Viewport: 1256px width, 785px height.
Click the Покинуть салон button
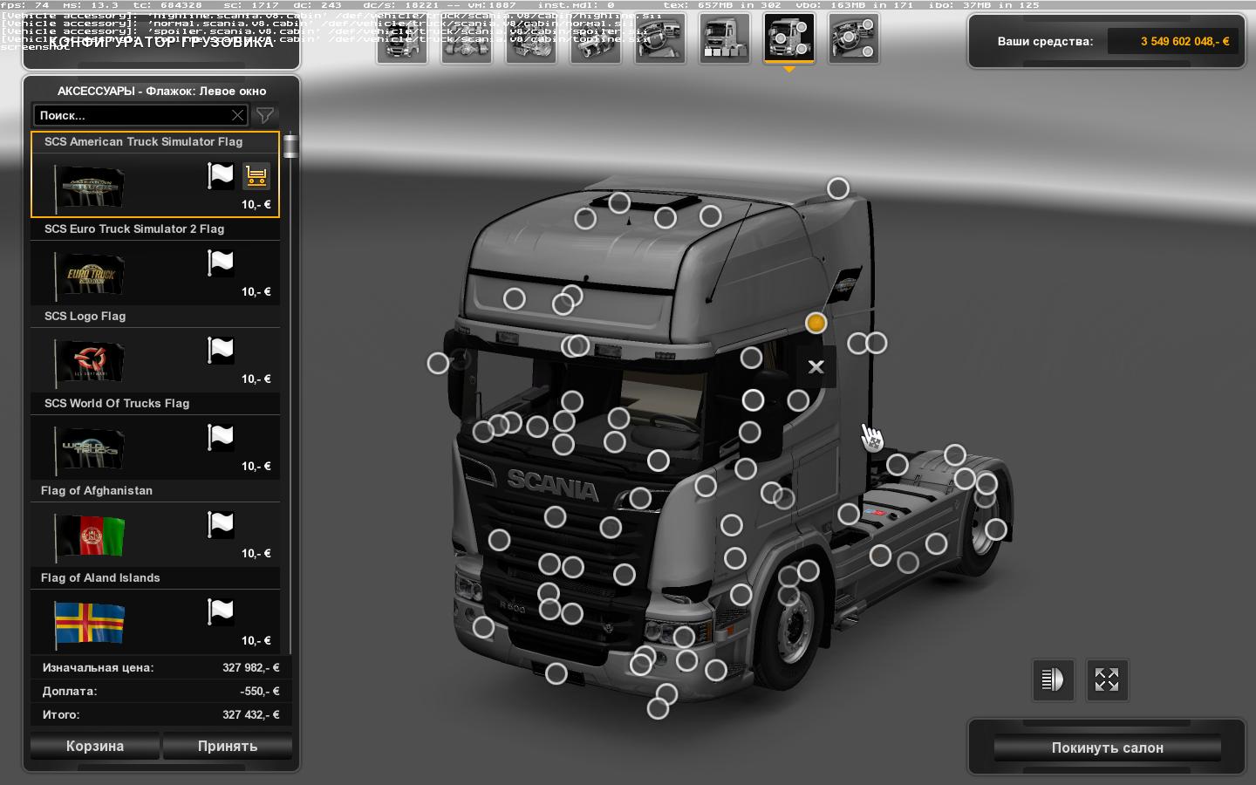point(1107,747)
